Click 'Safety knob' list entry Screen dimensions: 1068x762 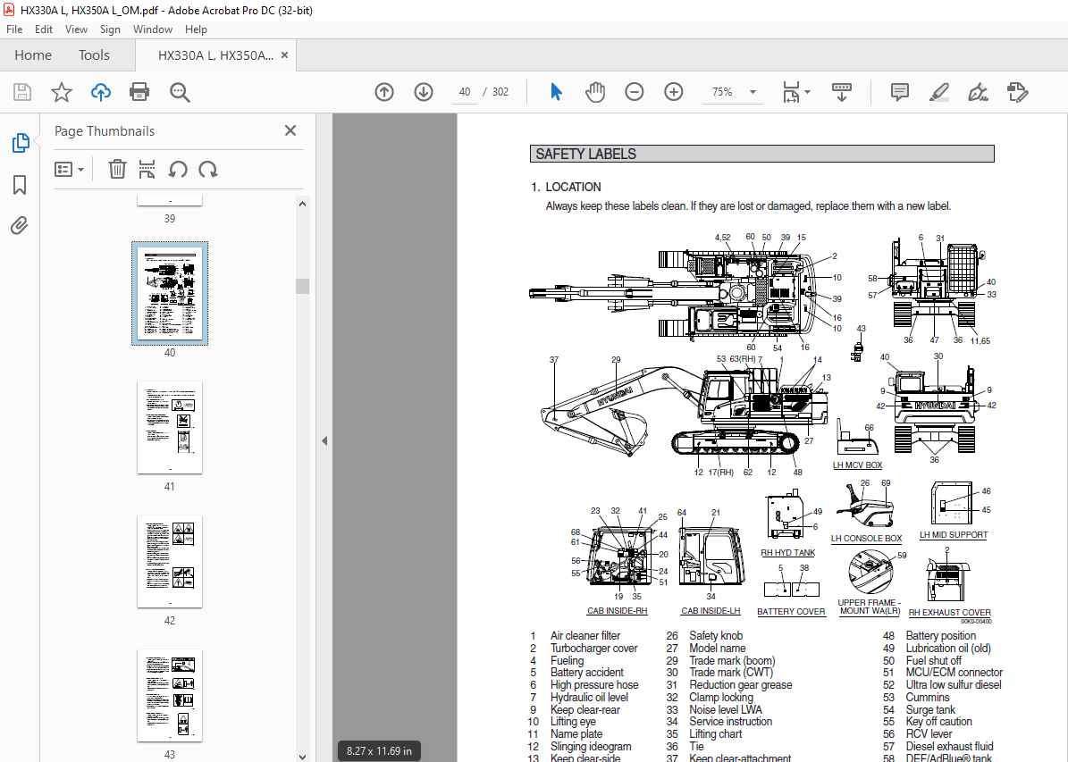click(716, 635)
